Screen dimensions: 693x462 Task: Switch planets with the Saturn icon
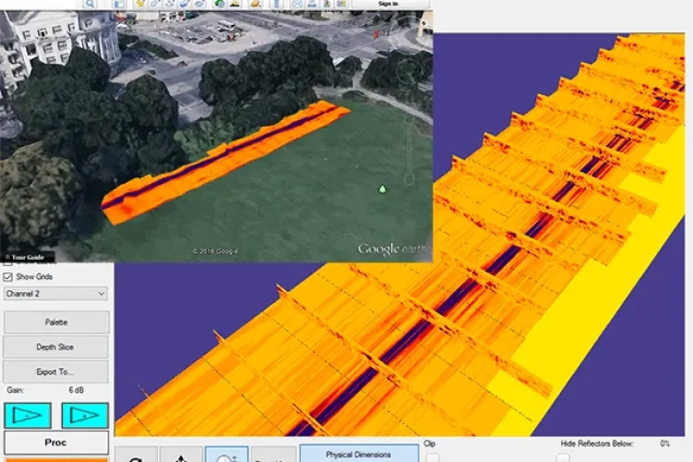[x=255, y=4]
